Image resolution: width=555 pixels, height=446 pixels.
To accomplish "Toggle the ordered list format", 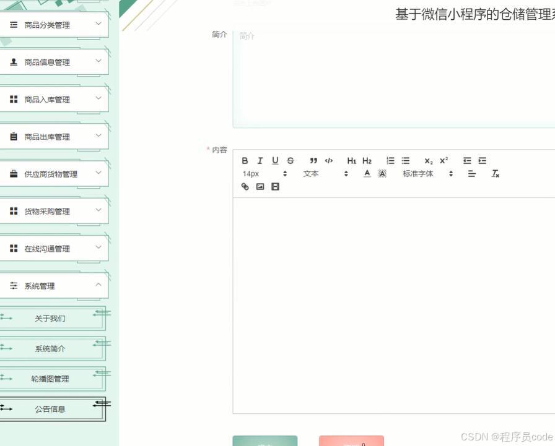I will (390, 161).
